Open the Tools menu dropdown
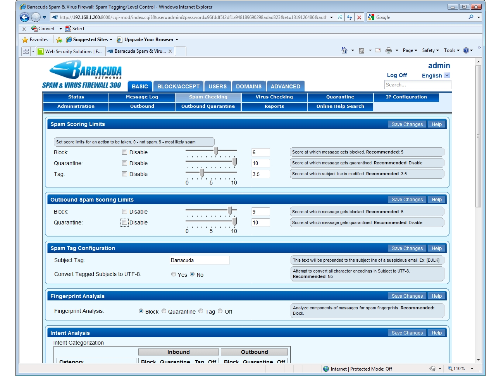Screen dimensions: 501x376 [x=452, y=50]
